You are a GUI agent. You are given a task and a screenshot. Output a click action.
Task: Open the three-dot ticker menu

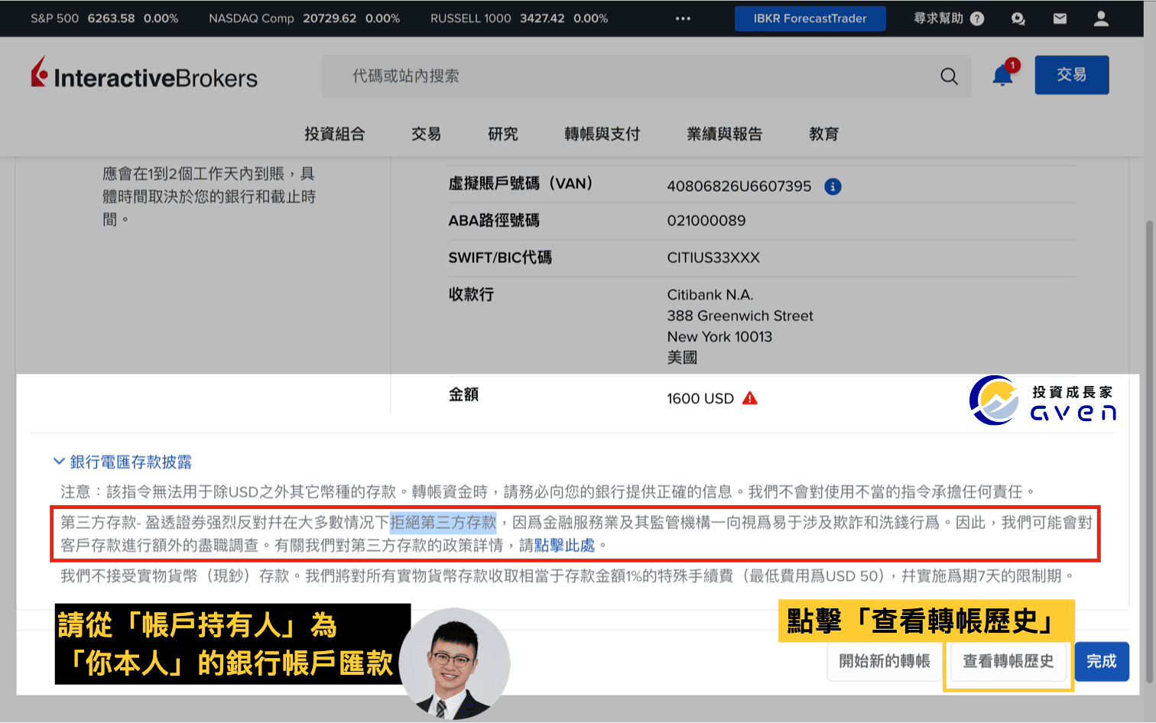tap(683, 18)
